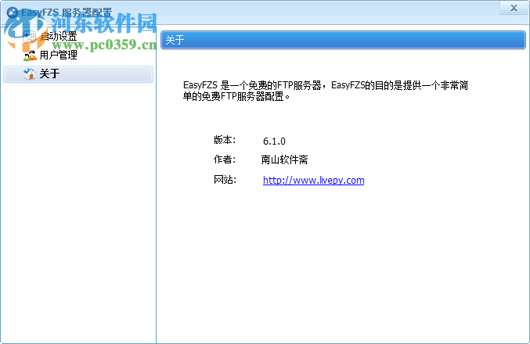Click the EasyFZS app icon in title bar
The image size is (530, 344).
click(13, 13)
